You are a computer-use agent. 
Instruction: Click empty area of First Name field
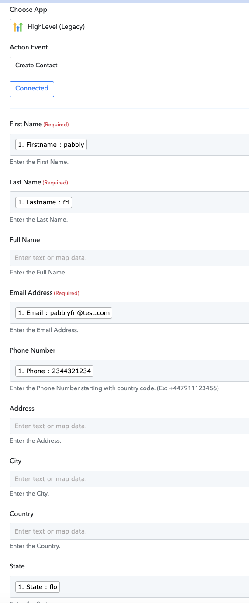click(168, 145)
